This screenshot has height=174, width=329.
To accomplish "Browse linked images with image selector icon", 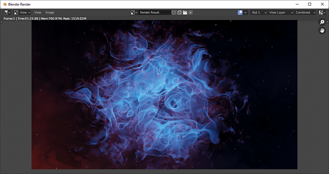I will (134, 12).
